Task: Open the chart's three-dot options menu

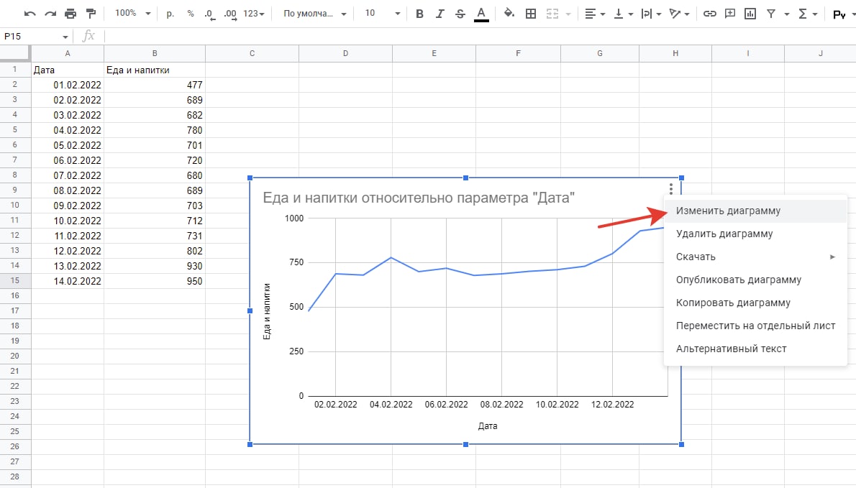Action: (x=670, y=189)
